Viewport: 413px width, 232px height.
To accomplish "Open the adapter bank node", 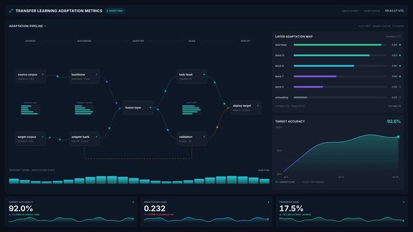I will pyautogui.click(x=84, y=139).
